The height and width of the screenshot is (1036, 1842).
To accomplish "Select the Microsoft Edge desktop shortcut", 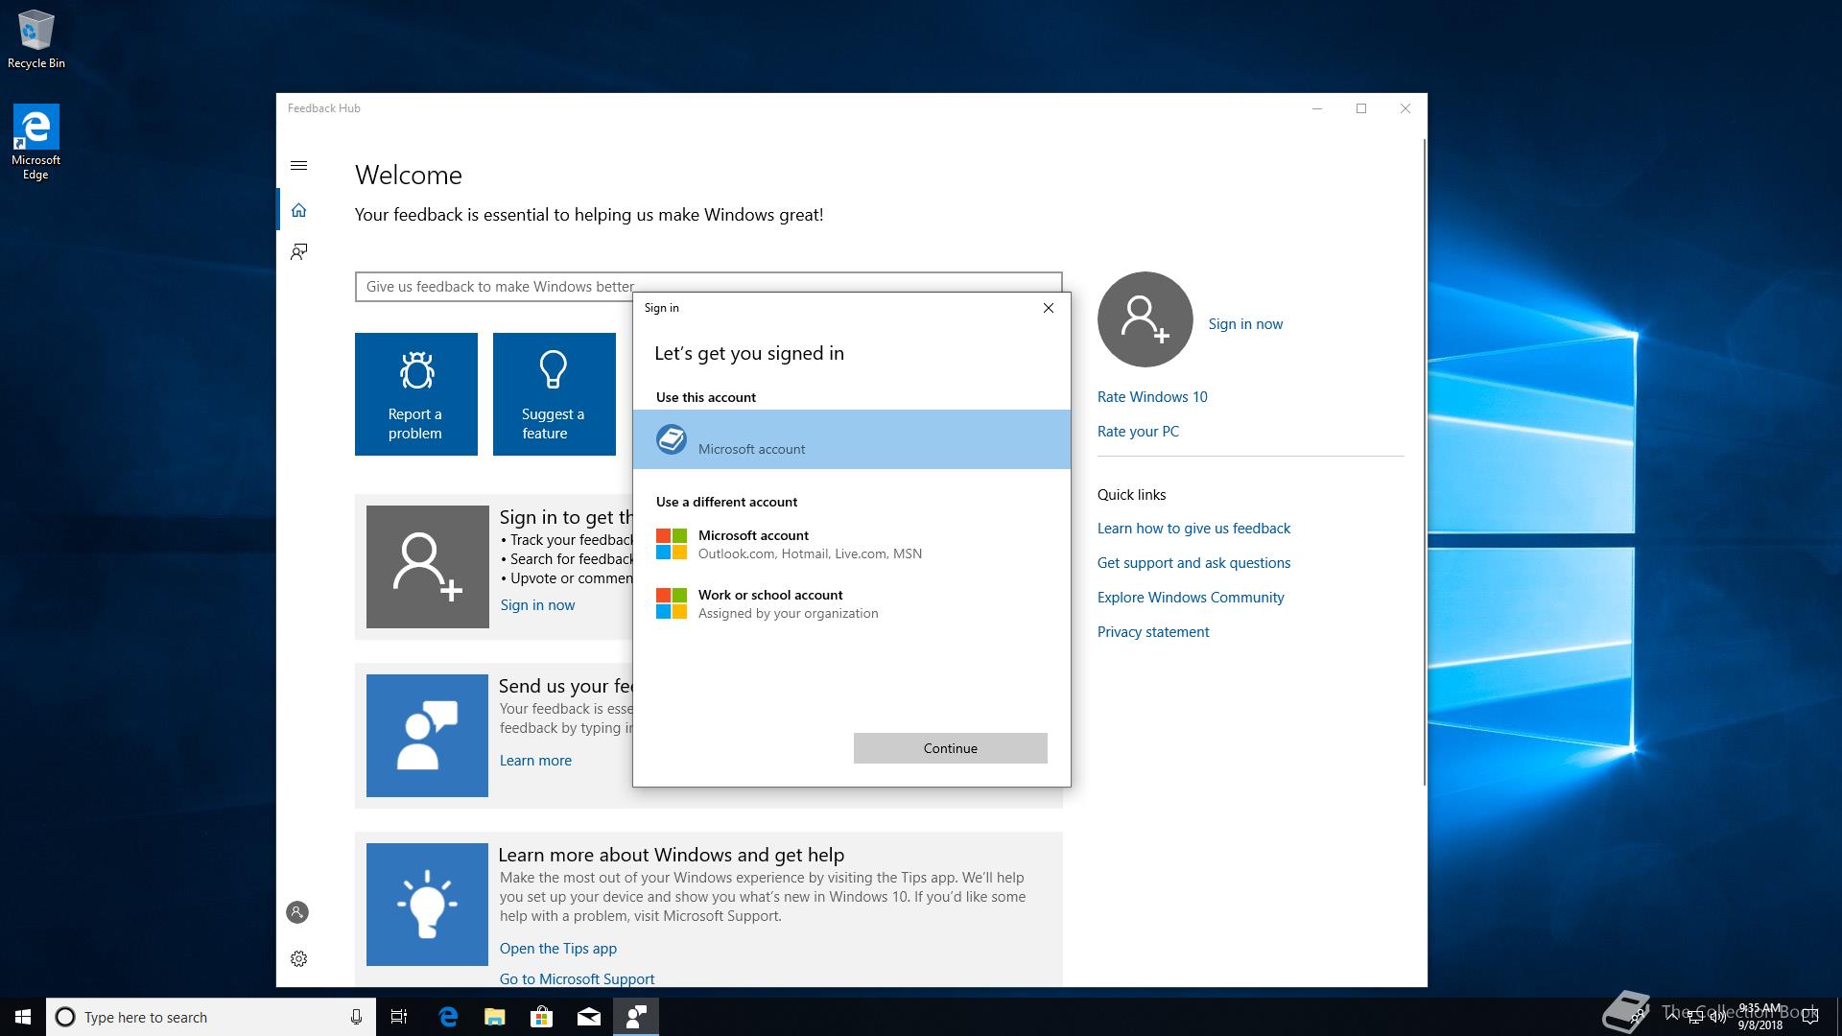I will [35, 142].
